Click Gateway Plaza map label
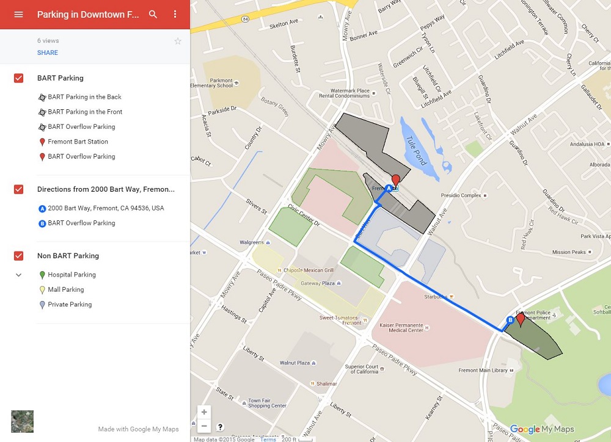 point(318,283)
